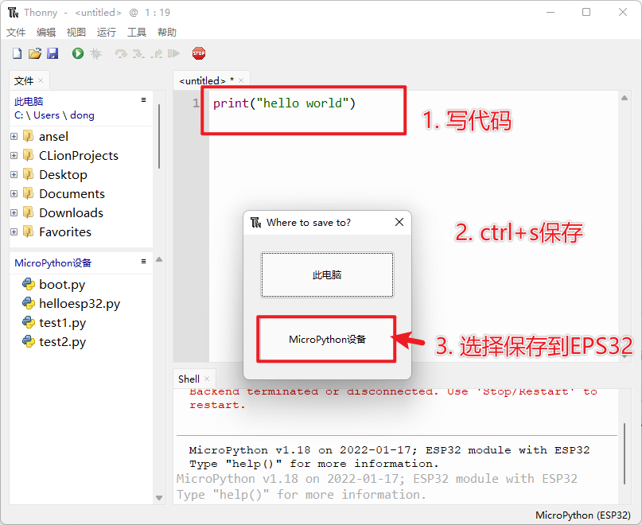Click the Downloads folder icon

tap(28, 212)
